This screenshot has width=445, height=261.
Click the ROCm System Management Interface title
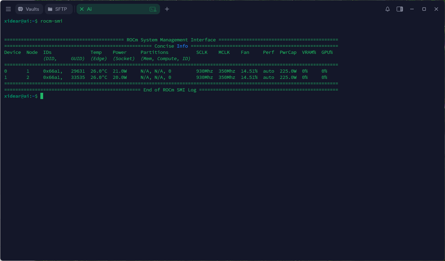tap(171, 40)
